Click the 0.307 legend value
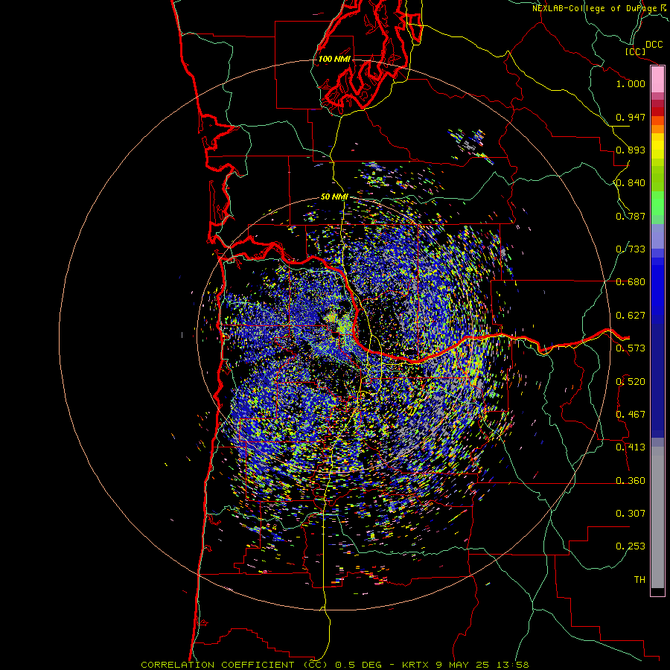This screenshot has height=670, width=670. pos(631,514)
